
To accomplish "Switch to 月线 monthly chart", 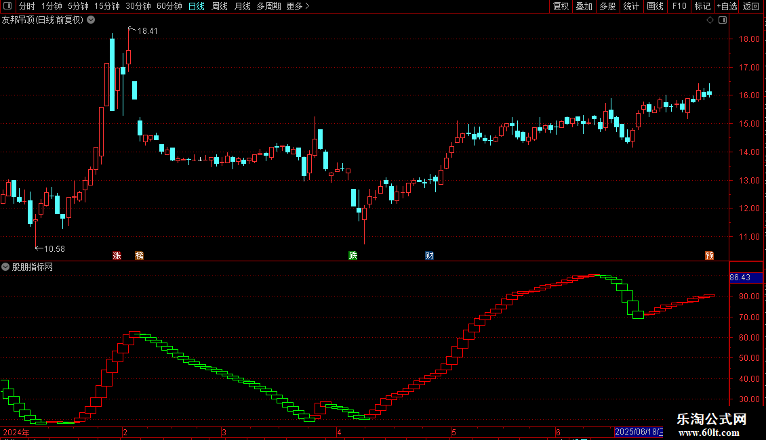I will coord(242,6).
